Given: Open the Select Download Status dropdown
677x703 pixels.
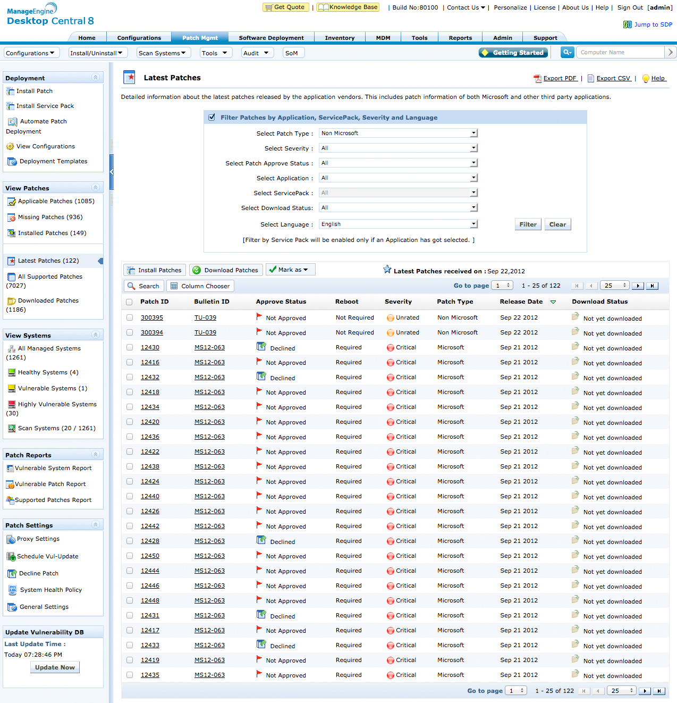Looking at the screenshot, I should 399,207.
